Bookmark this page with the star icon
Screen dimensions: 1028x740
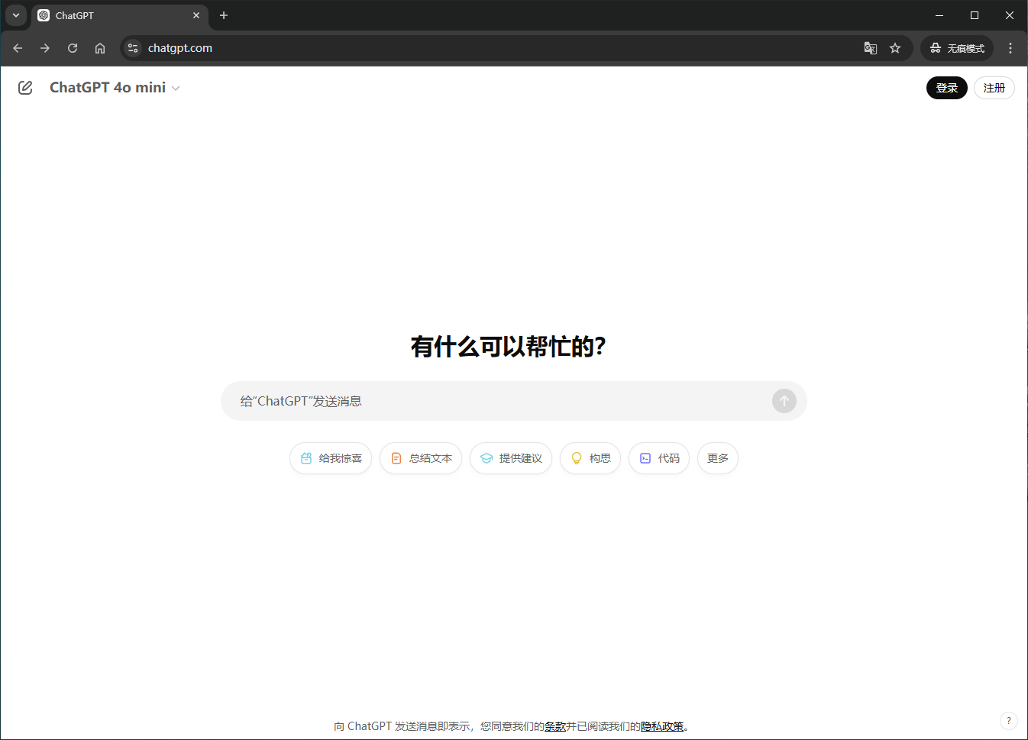[x=895, y=48]
